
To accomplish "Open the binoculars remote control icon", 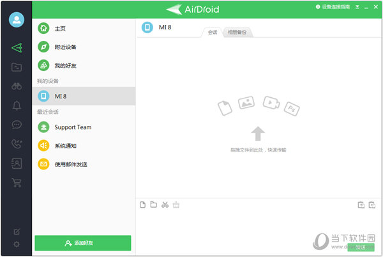I will [17, 86].
